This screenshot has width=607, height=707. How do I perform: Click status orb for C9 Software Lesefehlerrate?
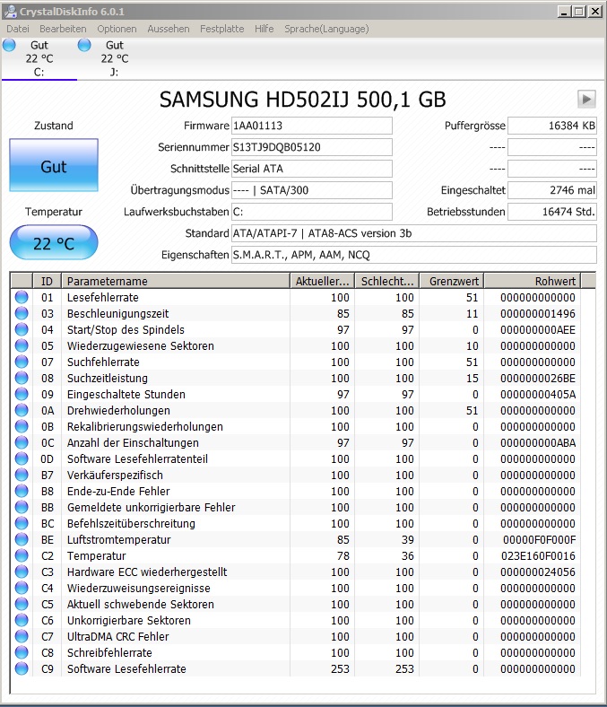(x=22, y=668)
